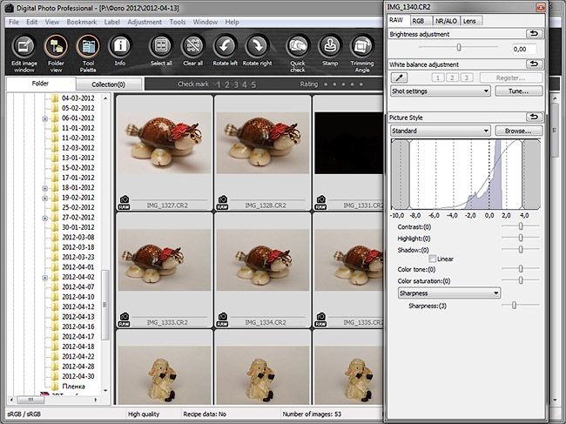Click RAW camera icon of IMG_1333.CR2
This screenshot has width=566, height=424.
click(125, 320)
